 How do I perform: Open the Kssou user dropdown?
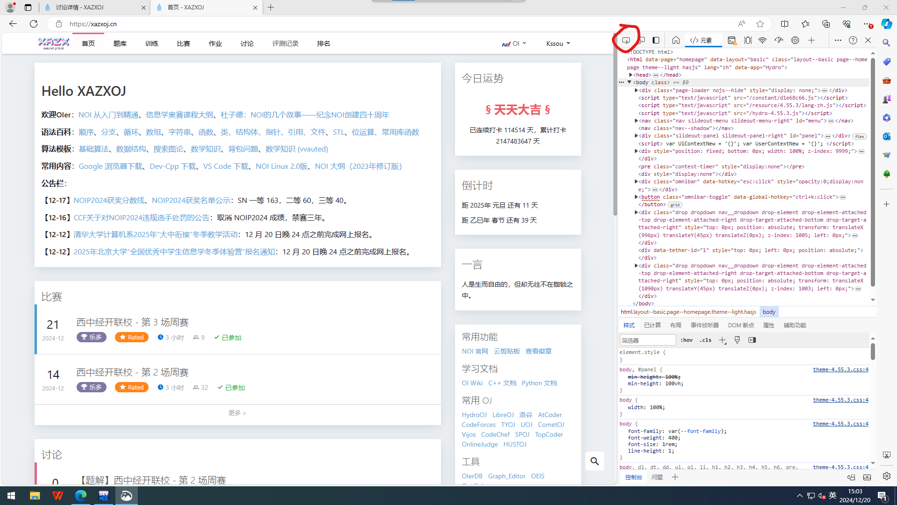pos(558,43)
